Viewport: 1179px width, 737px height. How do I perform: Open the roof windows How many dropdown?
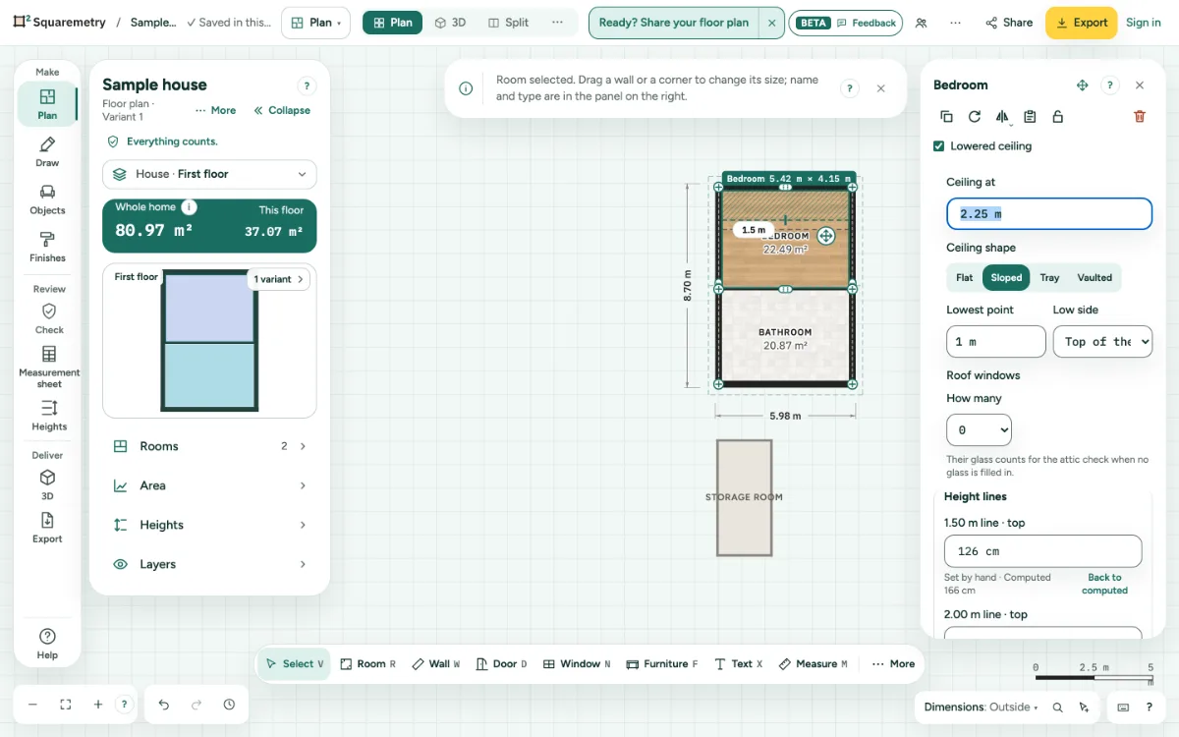979,429
